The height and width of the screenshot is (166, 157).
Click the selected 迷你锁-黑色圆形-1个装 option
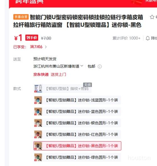pyautogui.click(x=77, y=146)
